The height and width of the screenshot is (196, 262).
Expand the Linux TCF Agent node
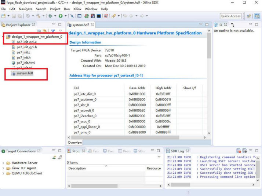(x=3, y=168)
